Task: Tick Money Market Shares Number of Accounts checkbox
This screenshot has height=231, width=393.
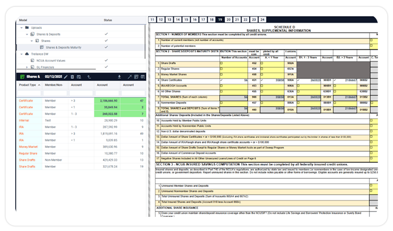Action: 222,74
